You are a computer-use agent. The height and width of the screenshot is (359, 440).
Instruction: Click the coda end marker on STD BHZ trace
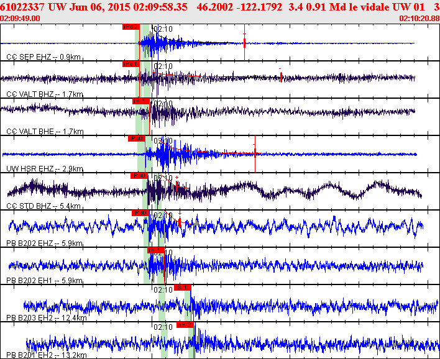(176, 186)
